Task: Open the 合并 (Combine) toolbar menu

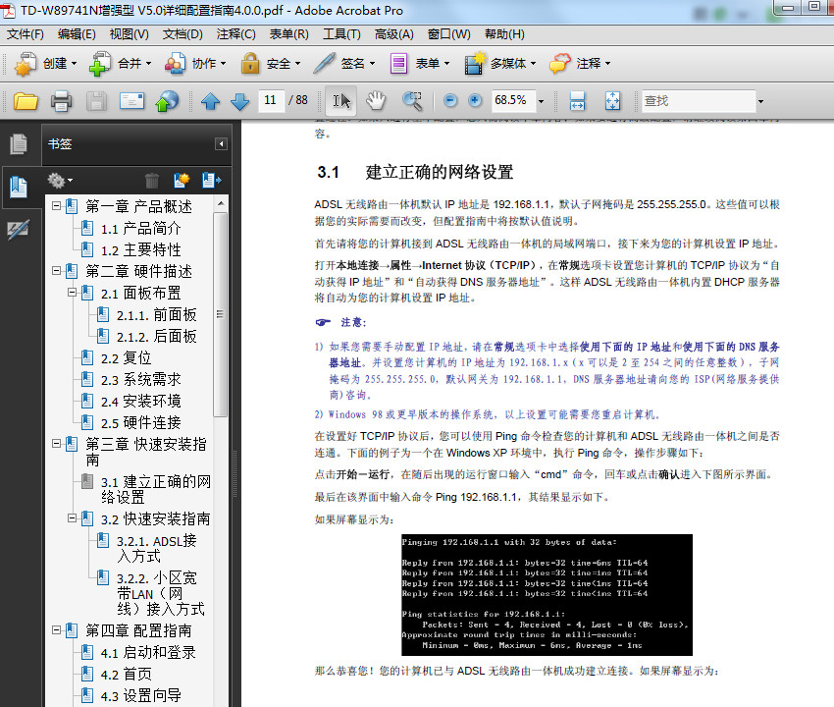Action: point(121,64)
